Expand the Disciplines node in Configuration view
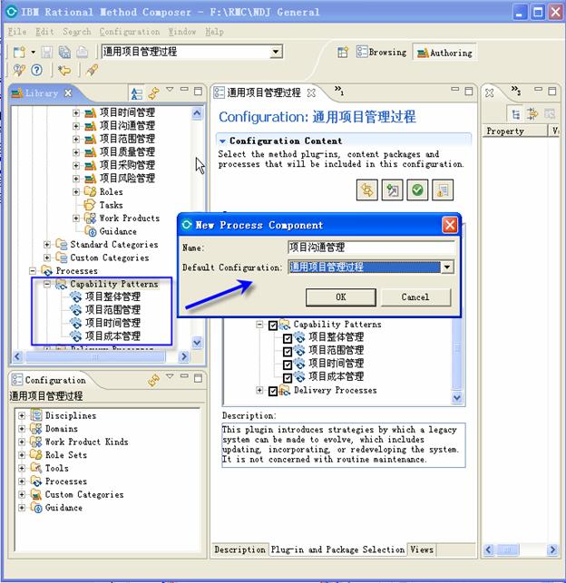The image size is (566, 583). (22, 415)
